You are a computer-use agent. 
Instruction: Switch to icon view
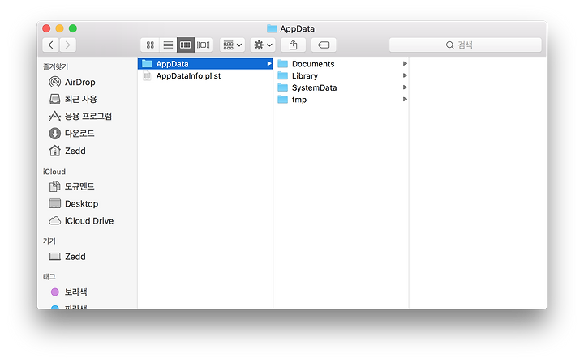click(150, 45)
